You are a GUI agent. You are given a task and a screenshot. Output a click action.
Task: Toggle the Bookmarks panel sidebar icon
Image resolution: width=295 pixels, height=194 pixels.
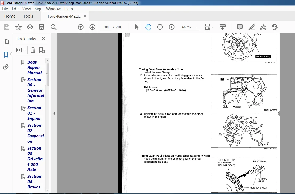[x=6, y=55]
